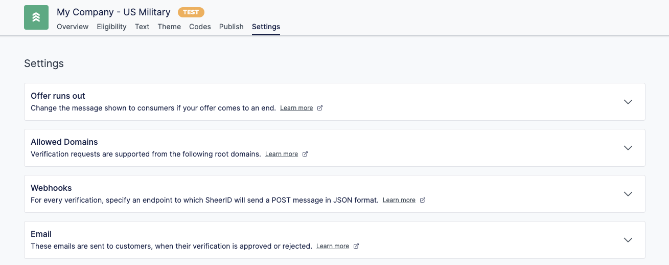Expand the Email section chevron
This screenshot has height=265, width=669.
(628, 240)
